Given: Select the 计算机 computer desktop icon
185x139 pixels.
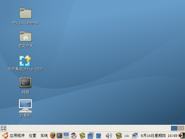Looking at the screenshot, I should [25, 106].
